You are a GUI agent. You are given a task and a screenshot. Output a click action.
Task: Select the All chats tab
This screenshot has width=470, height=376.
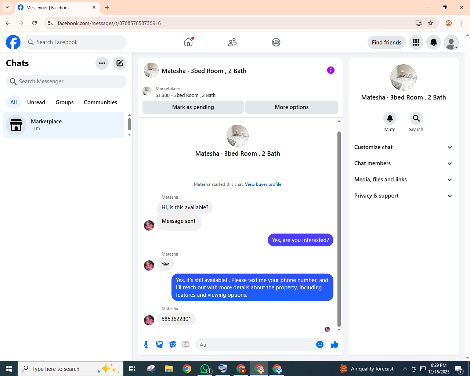coord(14,102)
